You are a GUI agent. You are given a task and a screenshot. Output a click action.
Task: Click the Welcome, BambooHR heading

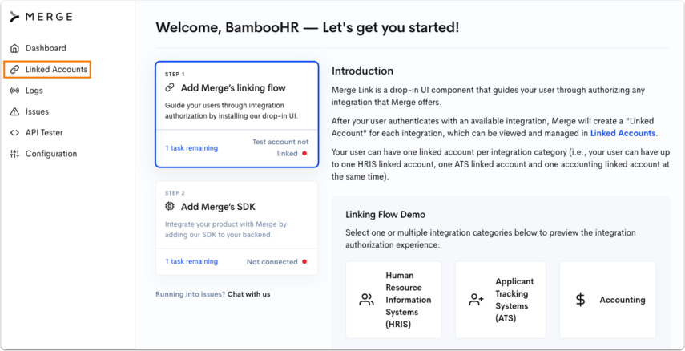308,27
